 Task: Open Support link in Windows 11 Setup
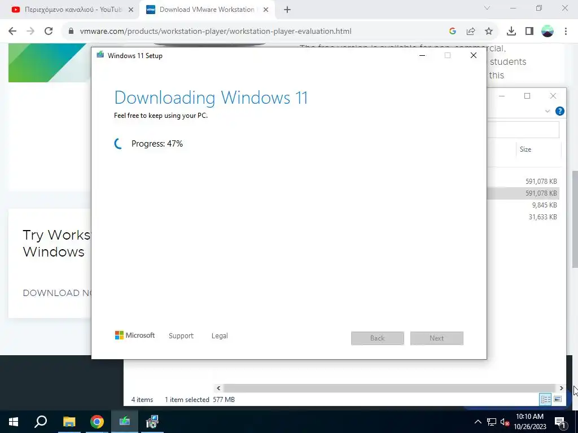(x=181, y=336)
